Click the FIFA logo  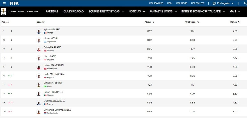point(14,3)
